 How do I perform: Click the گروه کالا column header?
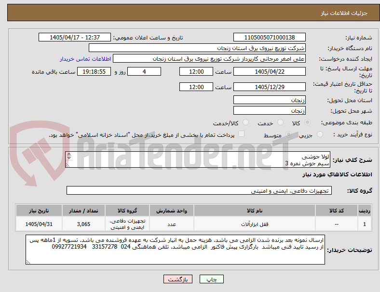127,211
